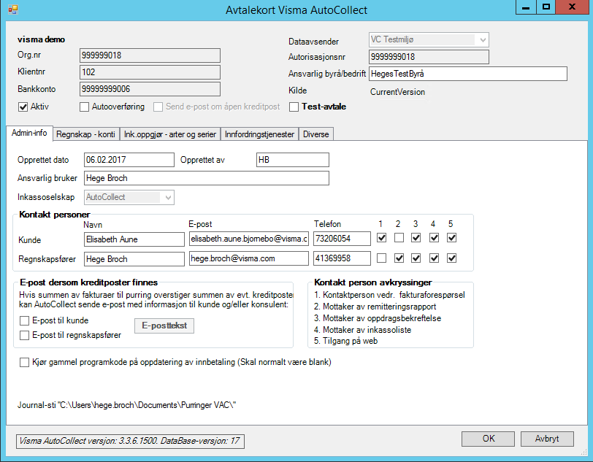The width and height of the screenshot is (593, 462).
Task: Click the '2. Mottaker av remitteringsrapport' text
Action: (375, 307)
